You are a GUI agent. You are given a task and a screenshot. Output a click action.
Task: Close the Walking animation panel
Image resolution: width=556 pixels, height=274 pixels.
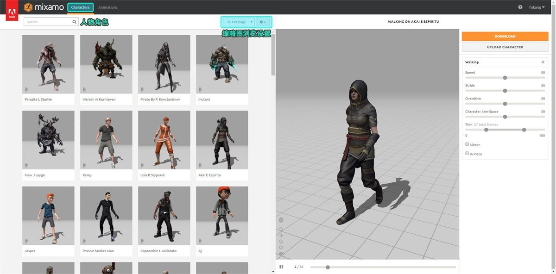[543, 62]
